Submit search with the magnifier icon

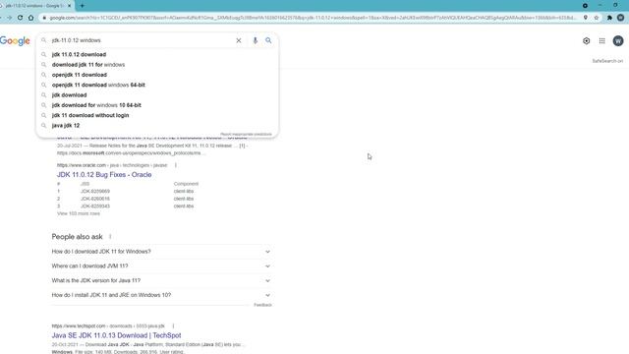pyautogui.click(x=268, y=40)
